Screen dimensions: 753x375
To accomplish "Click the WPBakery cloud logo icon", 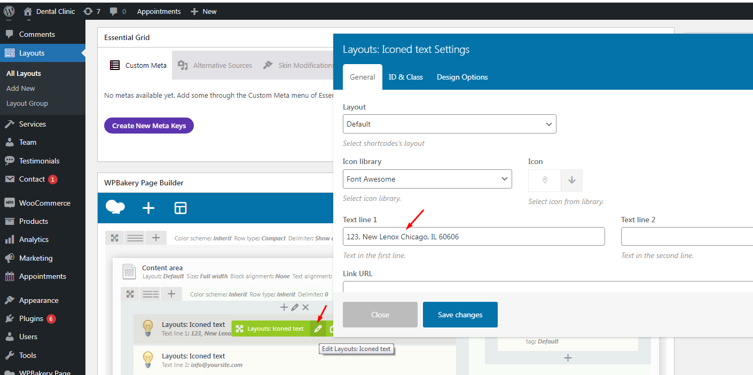I will click(x=115, y=208).
